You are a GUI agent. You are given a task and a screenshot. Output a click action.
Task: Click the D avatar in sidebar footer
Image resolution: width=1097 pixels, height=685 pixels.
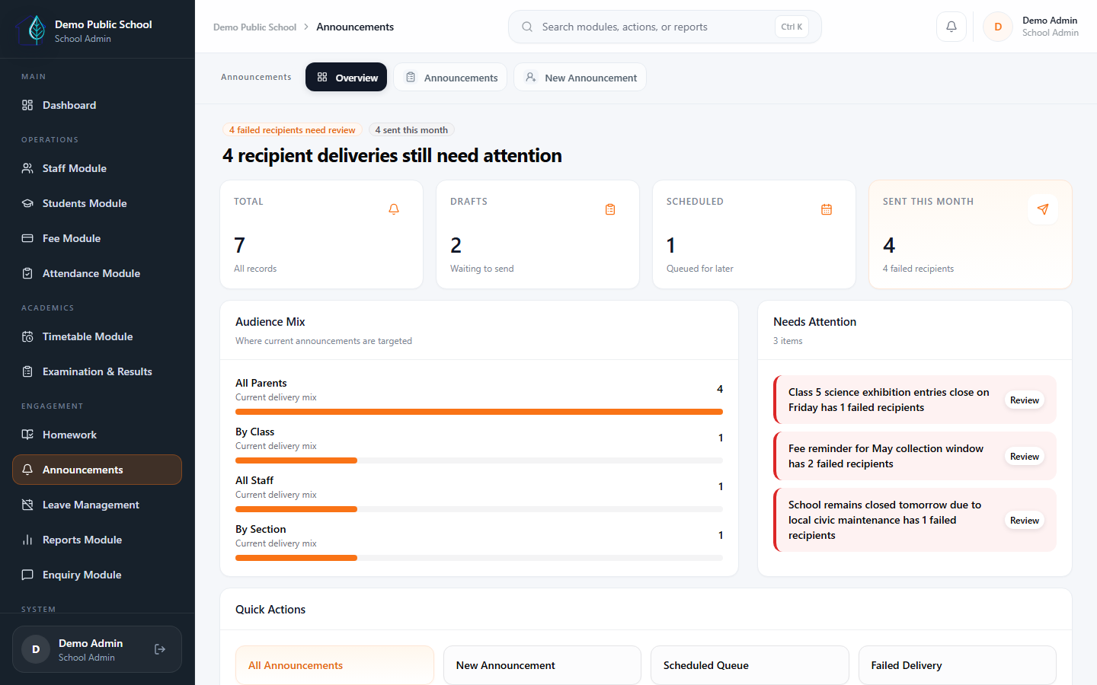click(x=36, y=649)
